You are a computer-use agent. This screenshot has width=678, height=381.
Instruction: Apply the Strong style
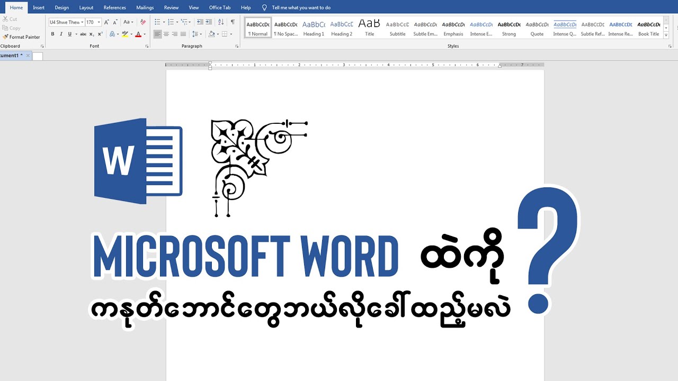509,28
